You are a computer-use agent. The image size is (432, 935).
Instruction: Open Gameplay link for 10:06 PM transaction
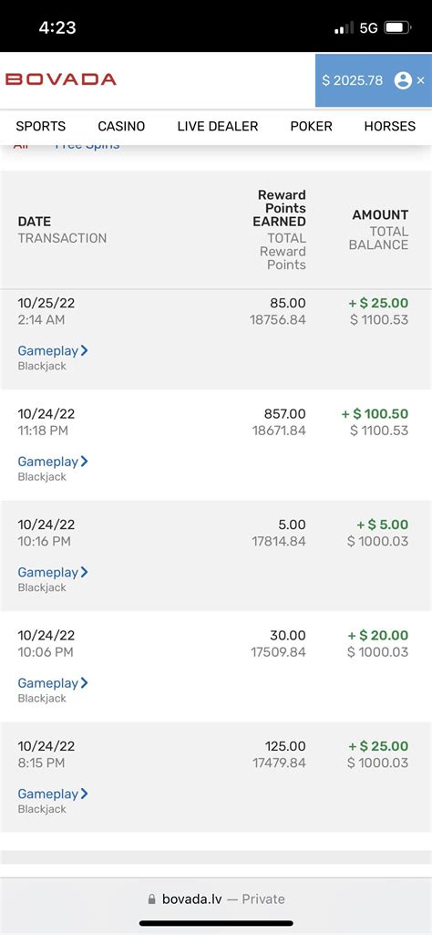coord(53,683)
